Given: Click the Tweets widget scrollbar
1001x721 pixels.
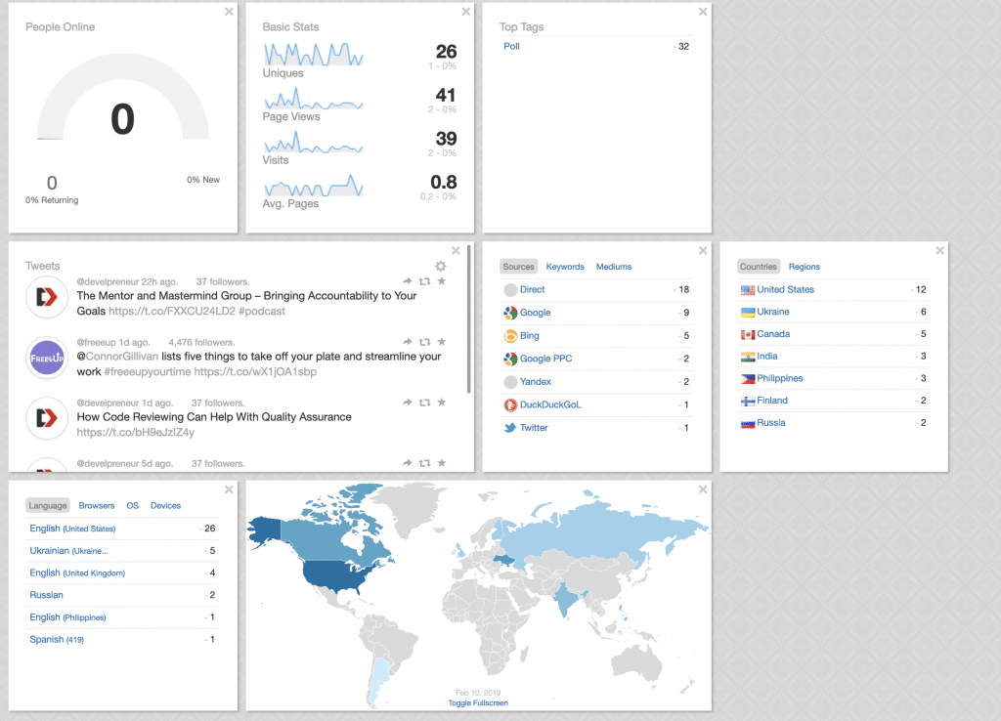Looking at the screenshot, I should tap(469, 332).
